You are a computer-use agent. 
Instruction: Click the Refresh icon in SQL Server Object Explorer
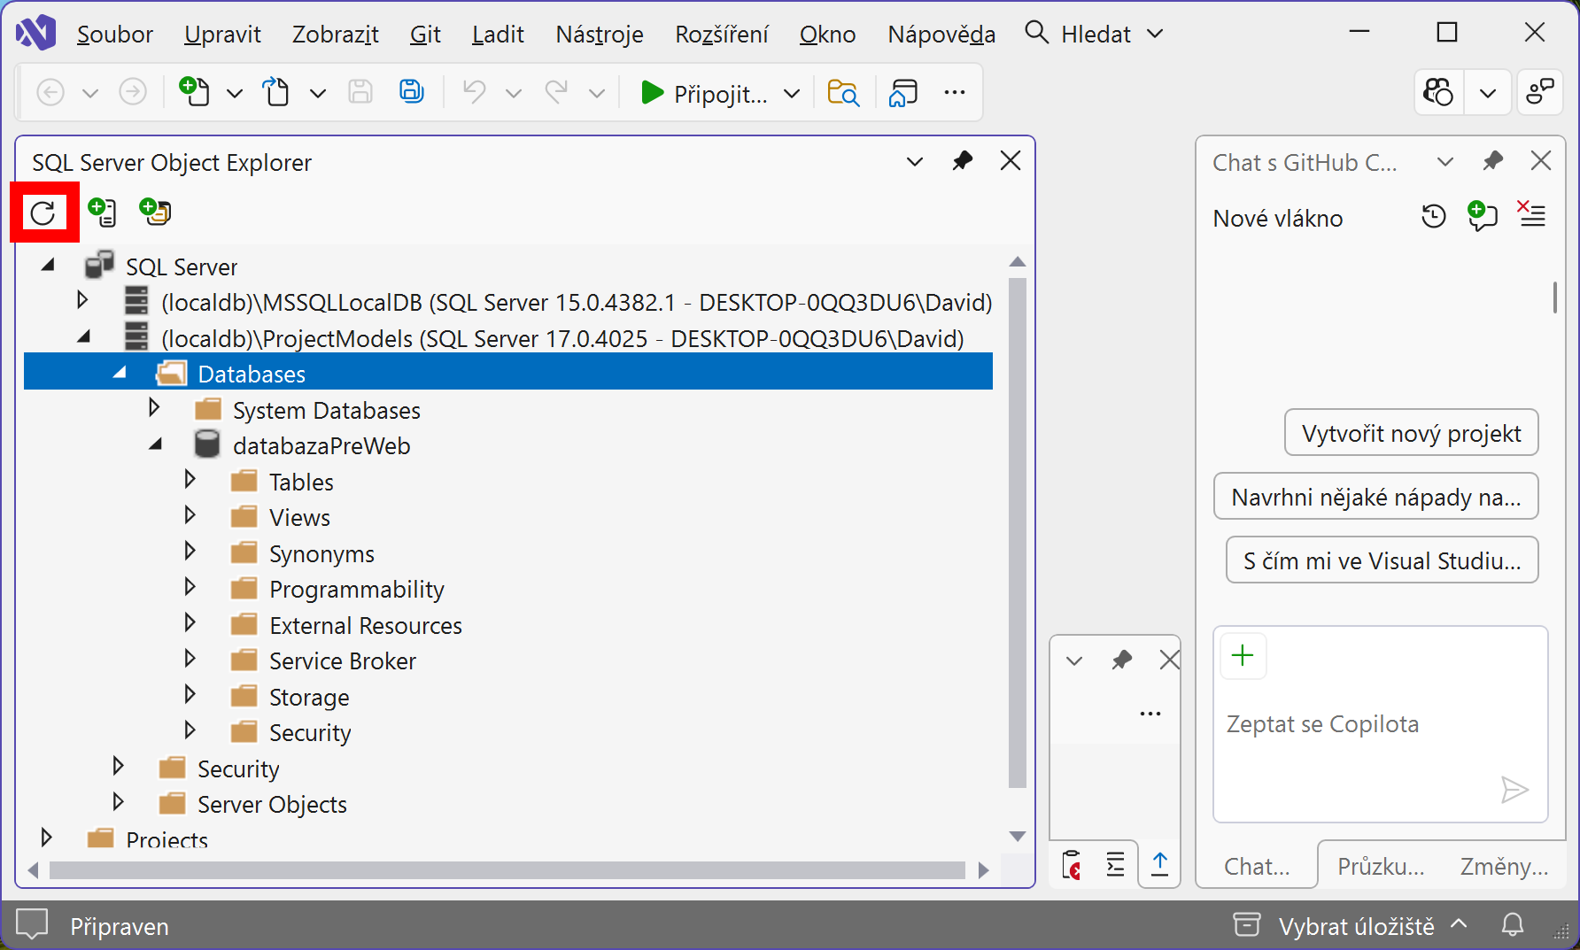click(x=43, y=212)
